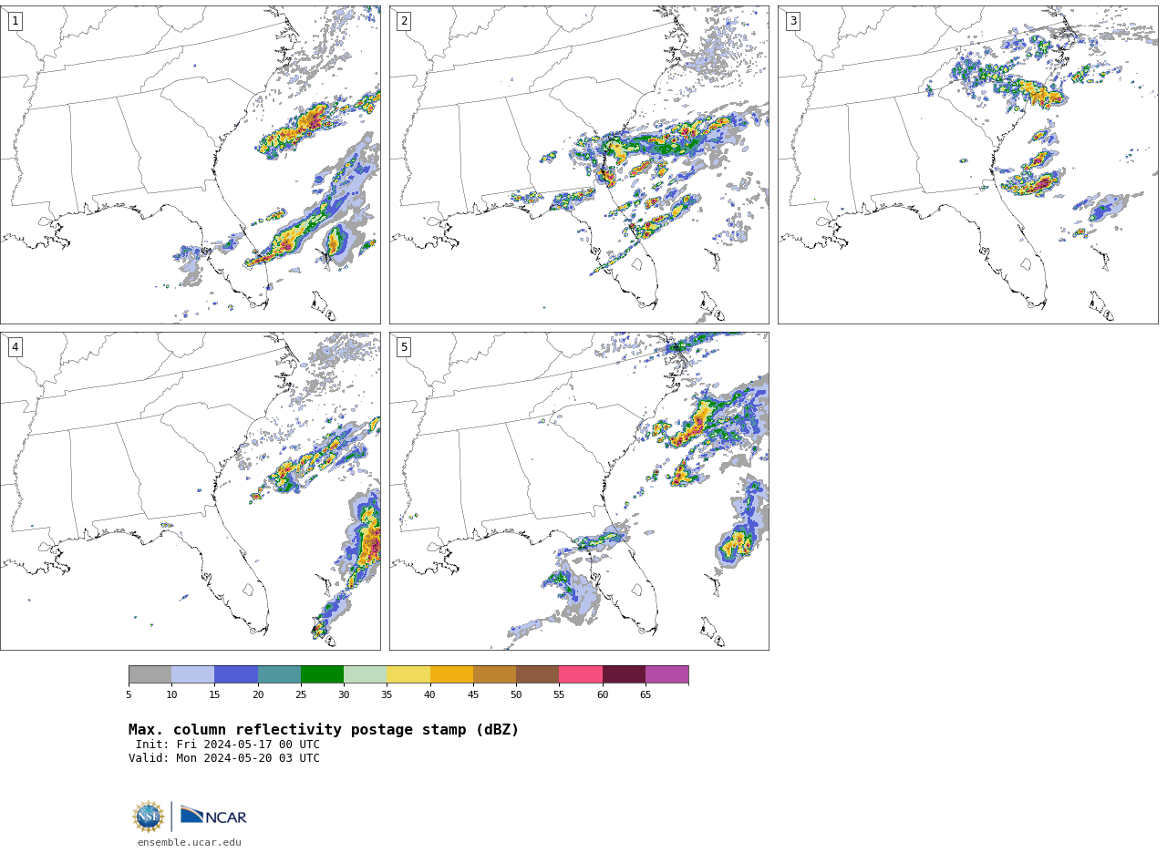Open ensemble member 1 reflectivity map
Image resolution: width=1167 pixels, height=853 pixels.
(x=190, y=165)
